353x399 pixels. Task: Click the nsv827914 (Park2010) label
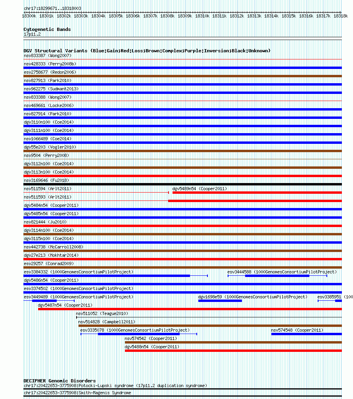[x=48, y=114]
